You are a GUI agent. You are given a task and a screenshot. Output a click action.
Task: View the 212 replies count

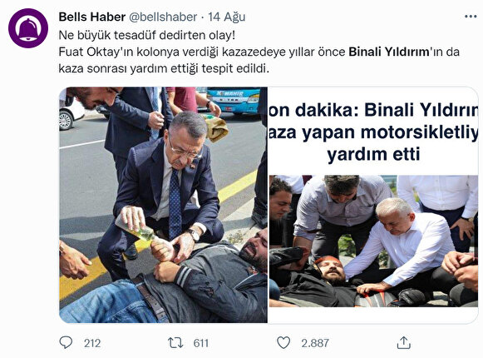pyautogui.click(x=92, y=343)
